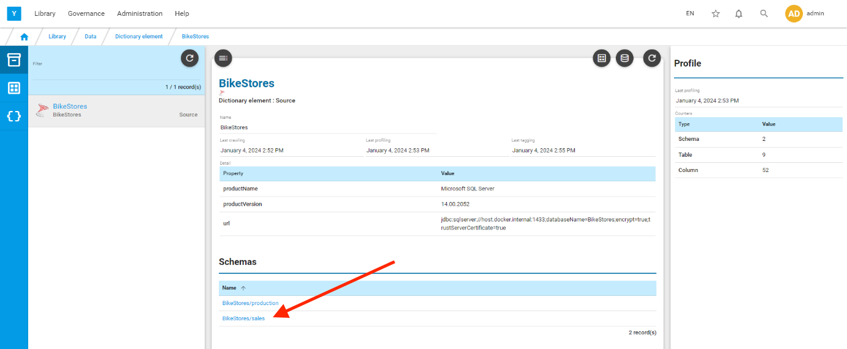The width and height of the screenshot is (847, 349).
Task: Click the Value column header in Detail
Action: pos(448,173)
